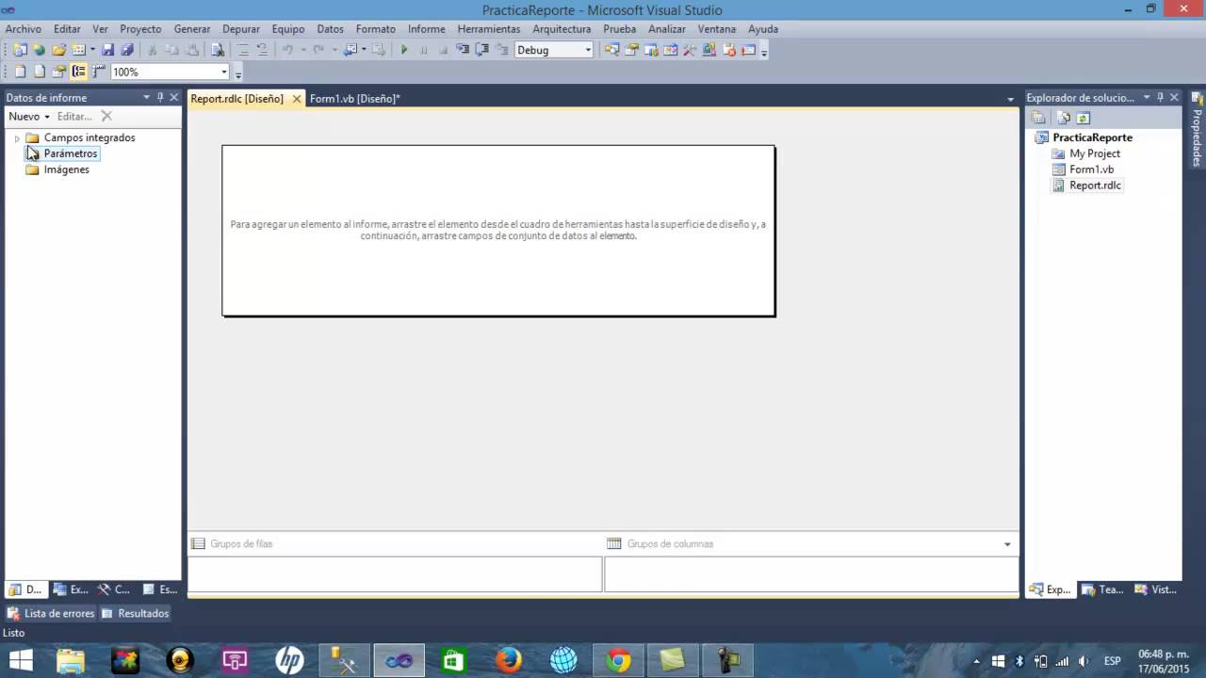Image resolution: width=1206 pixels, height=678 pixels.
Task: Open the Propiedades side tab
Action: pos(1198,132)
